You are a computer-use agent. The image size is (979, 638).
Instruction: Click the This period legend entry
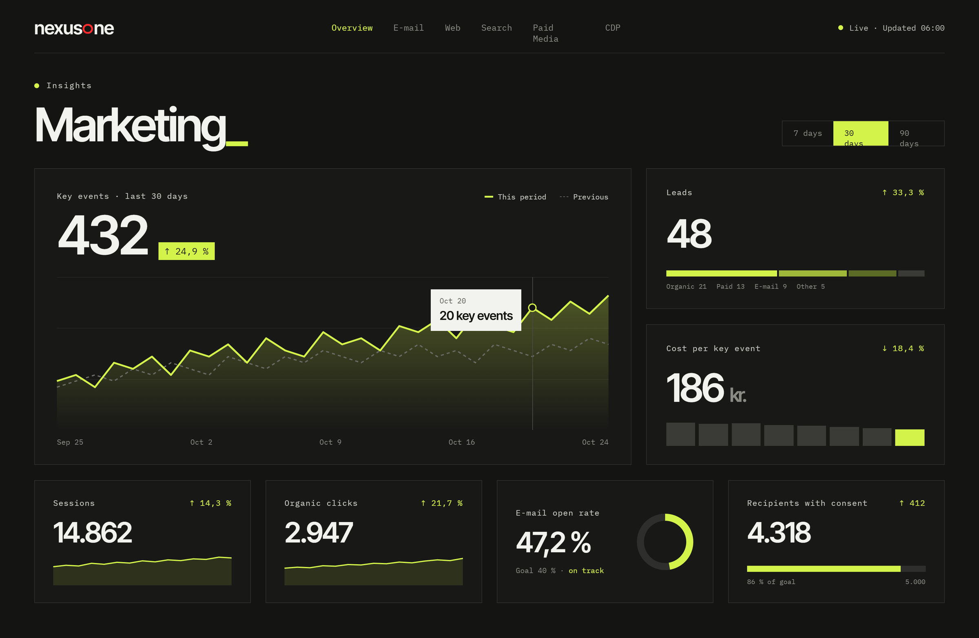click(515, 197)
